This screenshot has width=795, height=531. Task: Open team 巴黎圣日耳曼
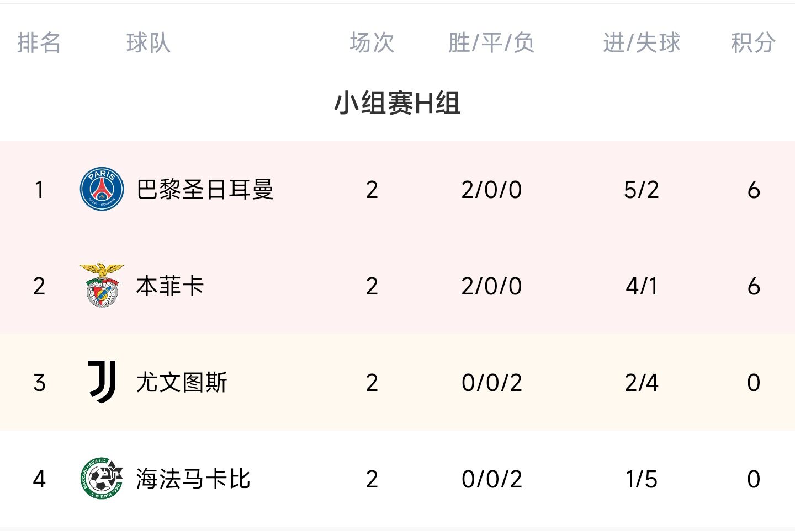(205, 190)
